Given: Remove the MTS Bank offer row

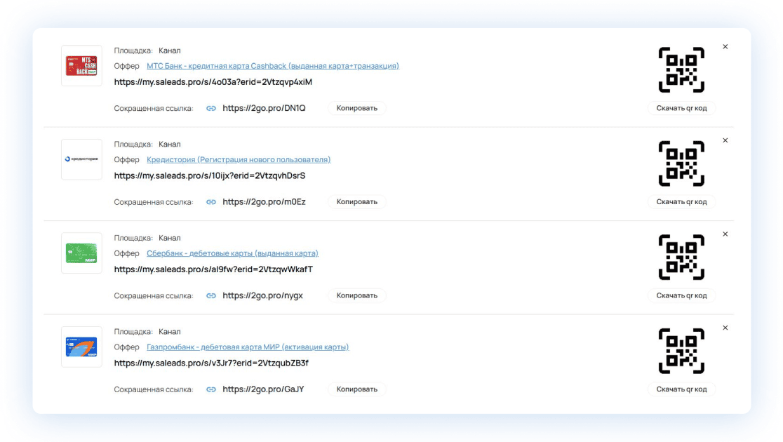Looking at the screenshot, I should pyautogui.click(x=725, y=47).
